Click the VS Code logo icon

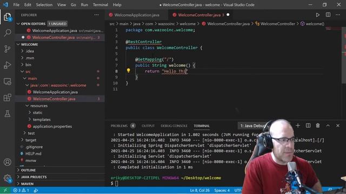(x=5, y=5)
